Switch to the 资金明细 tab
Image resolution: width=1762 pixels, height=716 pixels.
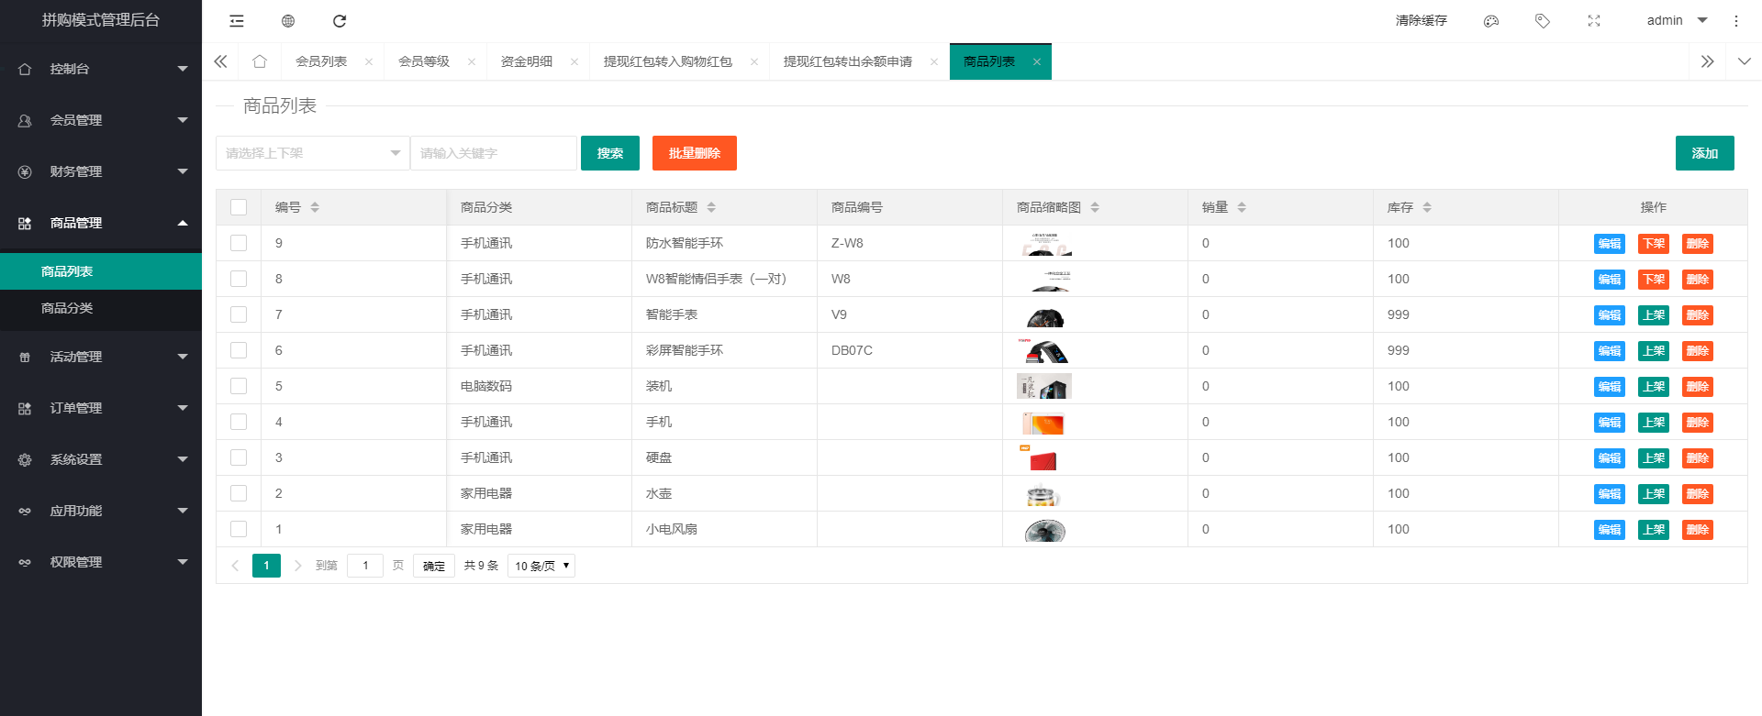[x=527, y=61]
